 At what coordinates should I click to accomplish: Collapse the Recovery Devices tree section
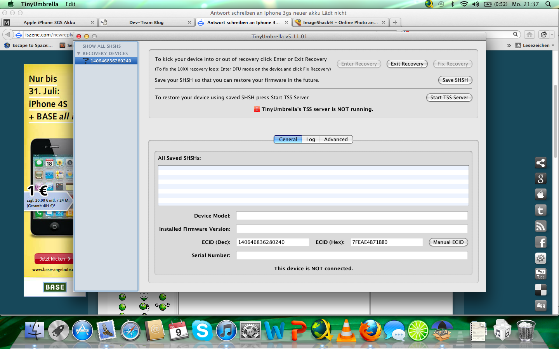click(x=79, y=54)
